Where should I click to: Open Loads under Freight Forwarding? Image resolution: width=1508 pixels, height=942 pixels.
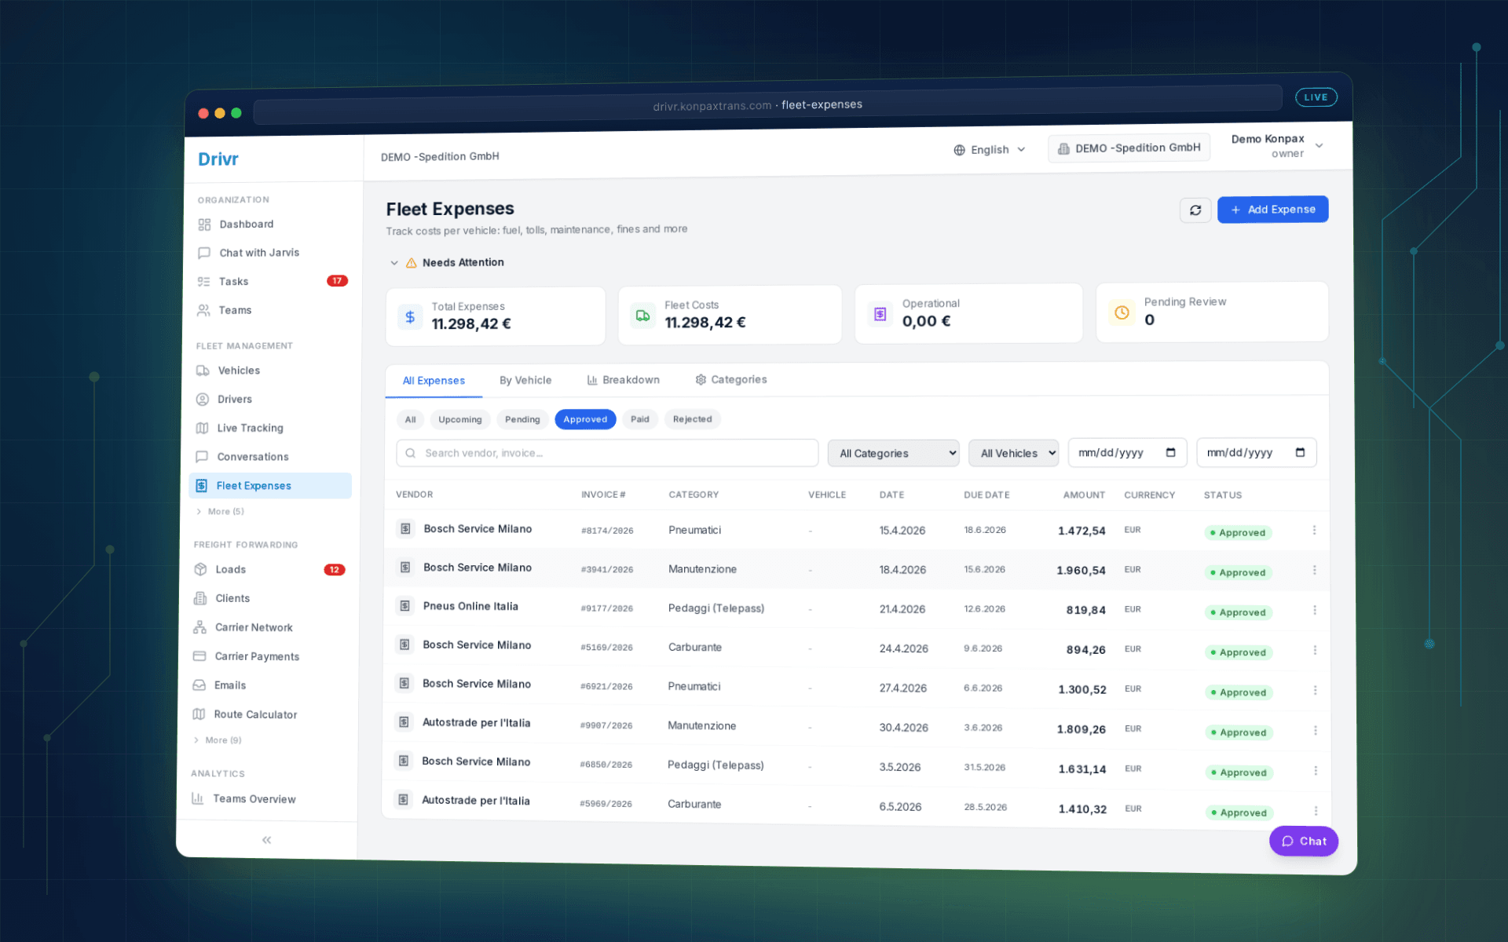click(x=230, y=570)
